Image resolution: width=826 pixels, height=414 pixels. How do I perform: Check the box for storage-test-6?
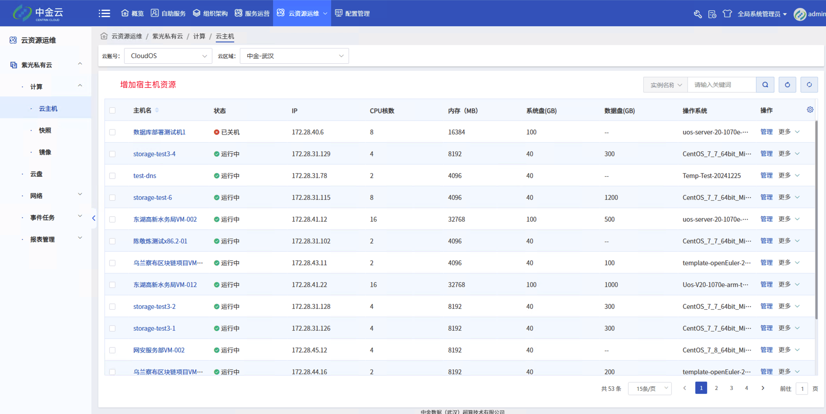coord(112,198)
